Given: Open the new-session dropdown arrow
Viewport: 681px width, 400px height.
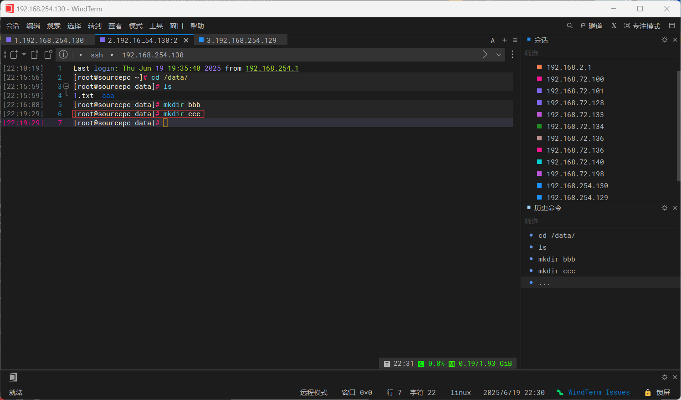Looking at the screenshot, I should [x=24, y=54].
